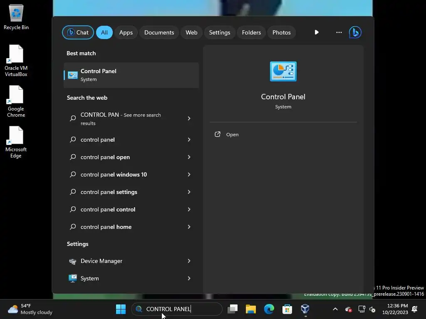Expand the 'control panel' web suggestion arrow
Viewport: 426px width, 319px height.
pos(189,140)
